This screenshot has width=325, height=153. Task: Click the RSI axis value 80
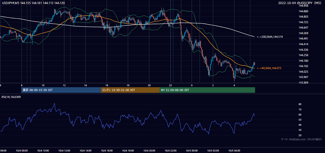300,104
